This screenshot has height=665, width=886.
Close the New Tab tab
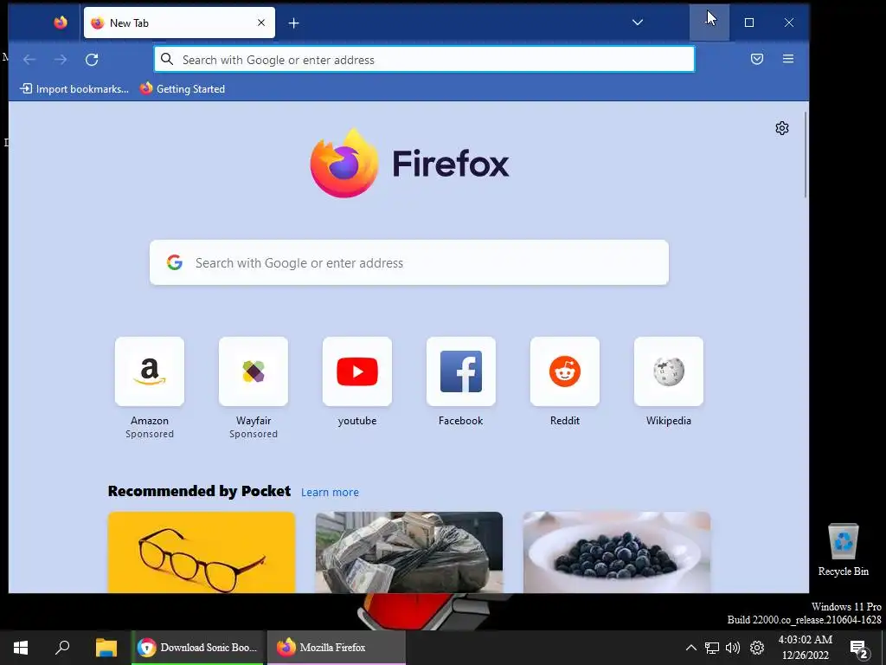point(261,23)
